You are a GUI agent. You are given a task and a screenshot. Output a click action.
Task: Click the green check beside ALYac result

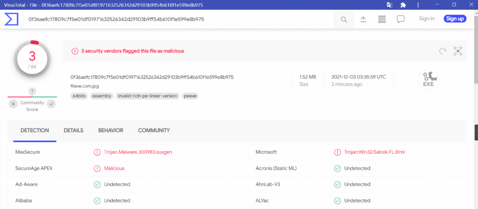coord(337,201)
